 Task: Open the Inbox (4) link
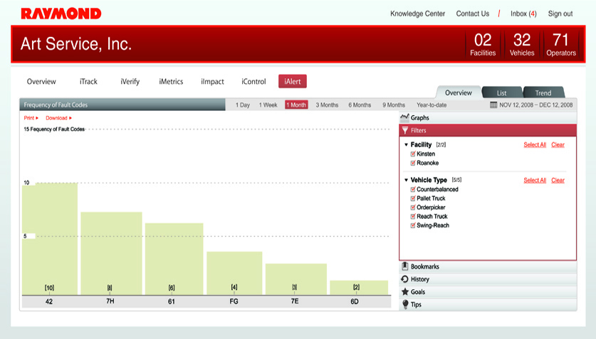pos(523,14)
